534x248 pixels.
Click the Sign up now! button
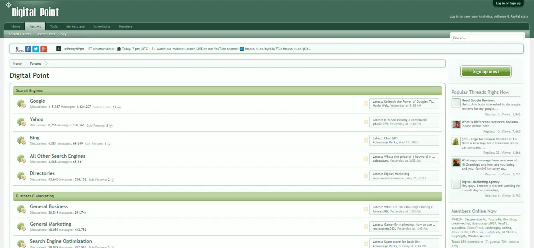[x=486, y=71]
